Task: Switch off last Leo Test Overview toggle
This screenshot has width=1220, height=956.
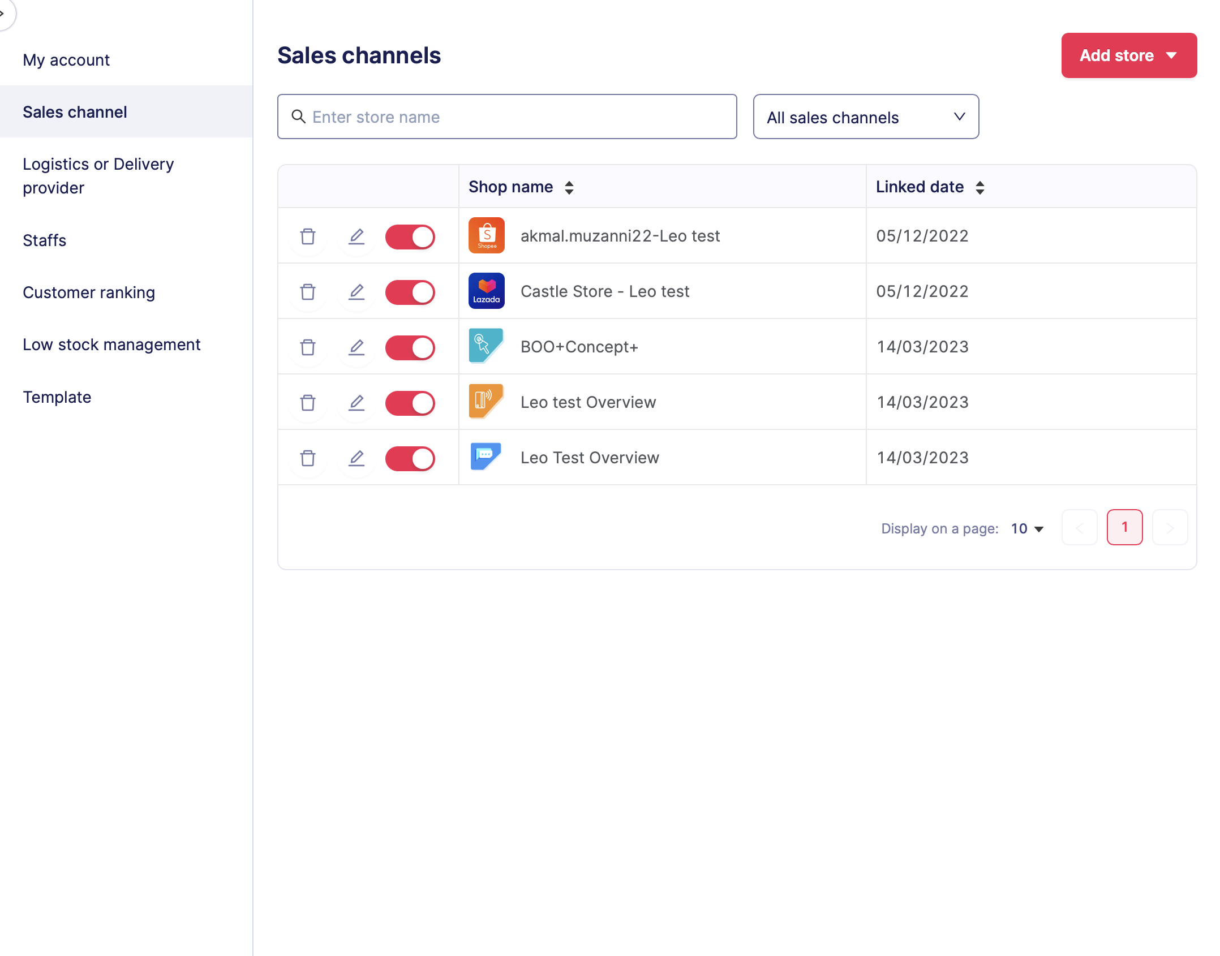Action: tap(410, 458)
